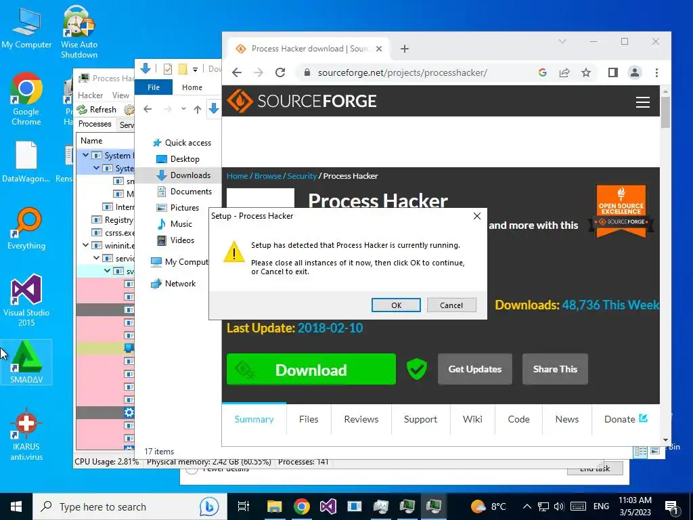This screenshot has width=693, height=520.
Task: Click the Home breadcrumb link
Action: (238, 176)
